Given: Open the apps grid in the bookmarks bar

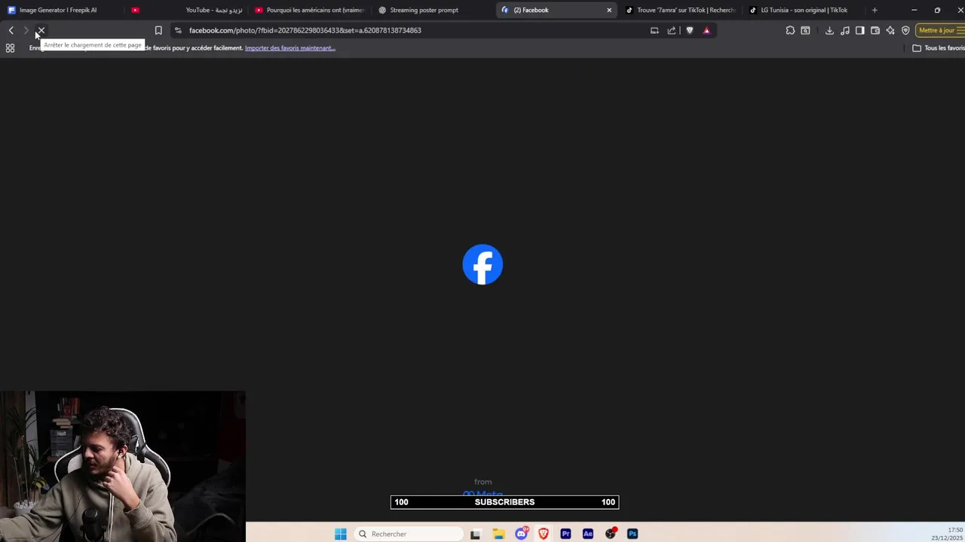Looking at the screenshot, I should tap(10, 47).
